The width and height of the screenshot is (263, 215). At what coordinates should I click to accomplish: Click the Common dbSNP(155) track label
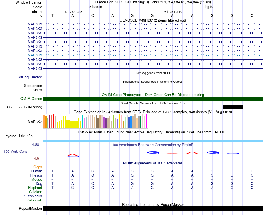(x=25, y=107)
